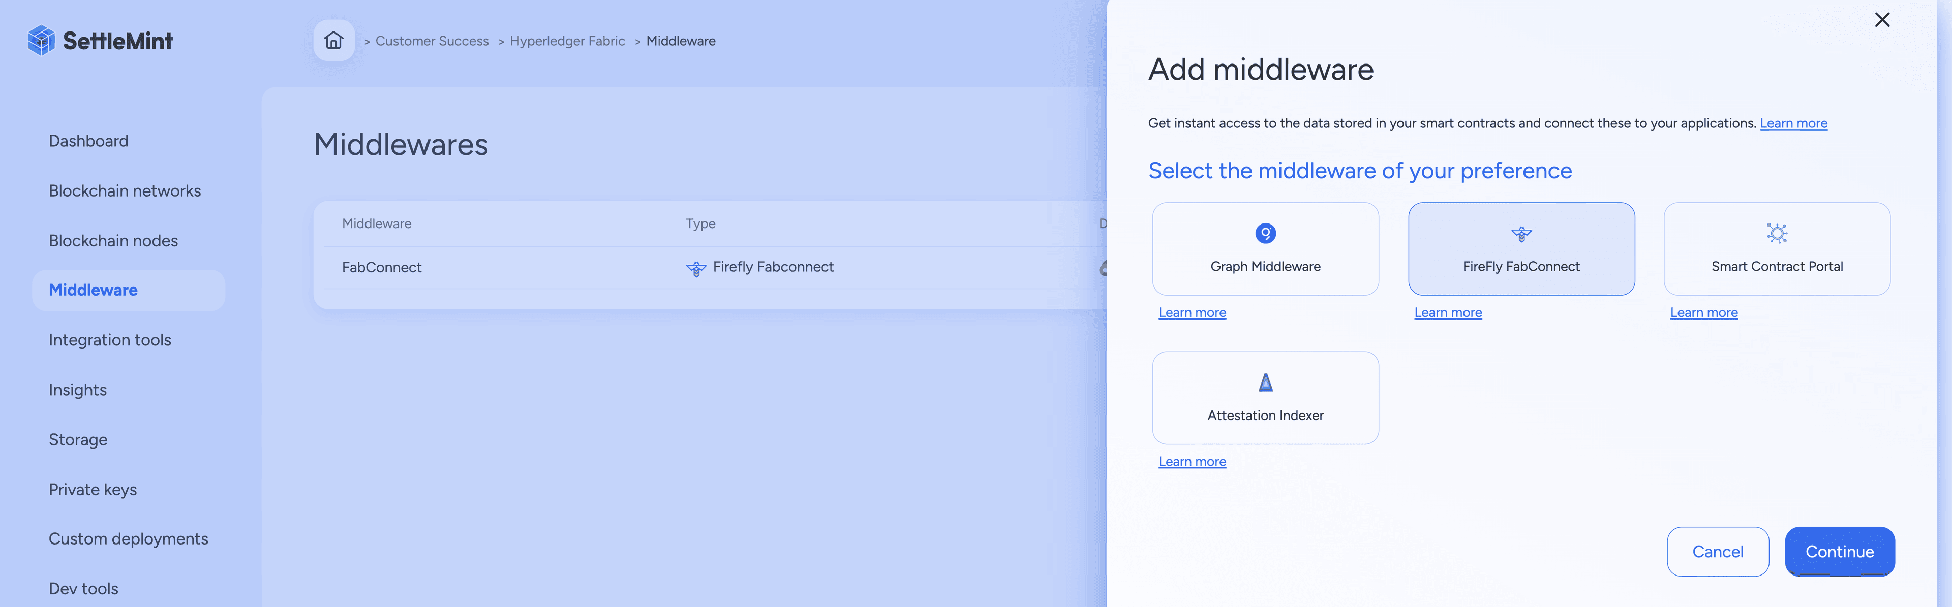Go to Blockchain networks
Screen dimensions: 1952x607
pyautogui.click(x=125, y=190)
